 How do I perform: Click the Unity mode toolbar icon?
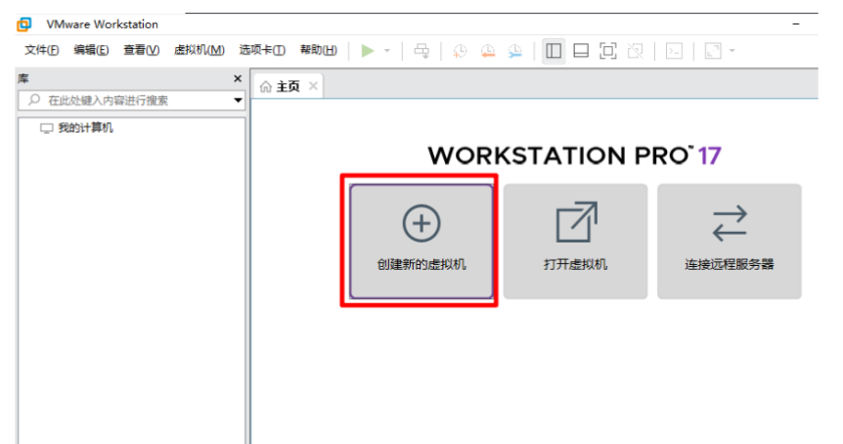pos(636,51)
